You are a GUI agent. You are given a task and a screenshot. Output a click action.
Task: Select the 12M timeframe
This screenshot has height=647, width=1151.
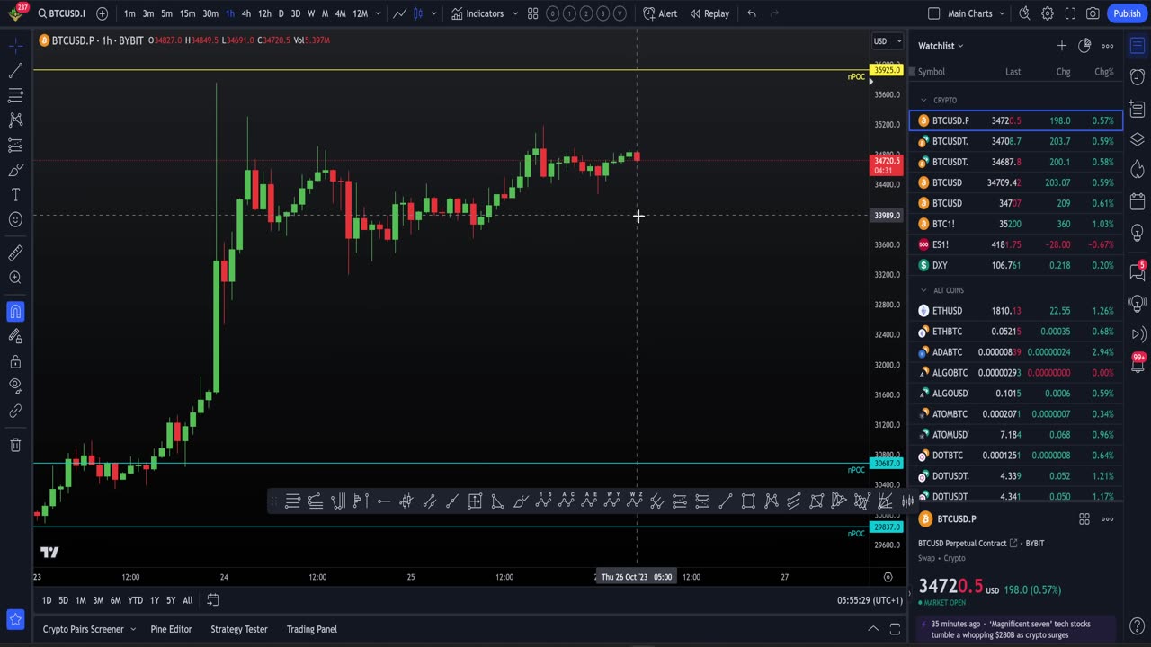pyautogui.click(x=360, y=13)
